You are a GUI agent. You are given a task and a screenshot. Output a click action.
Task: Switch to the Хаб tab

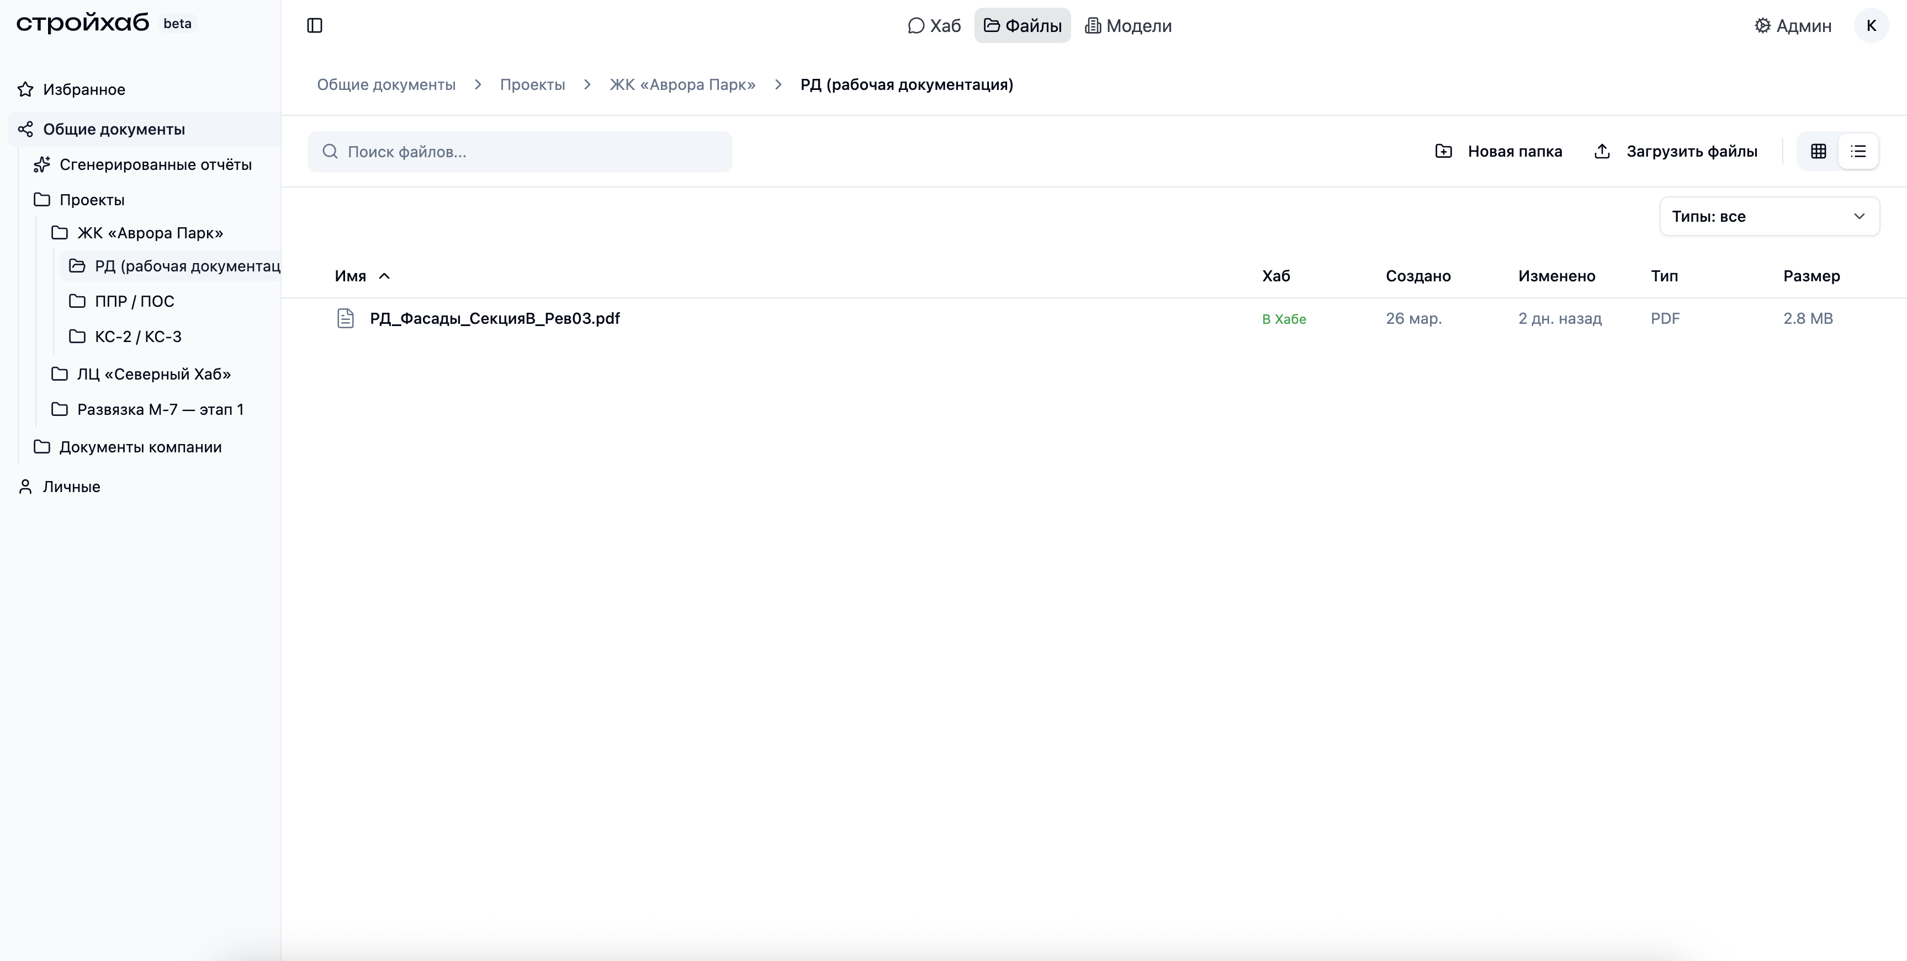pyautogui.click(x=934, y=26)
